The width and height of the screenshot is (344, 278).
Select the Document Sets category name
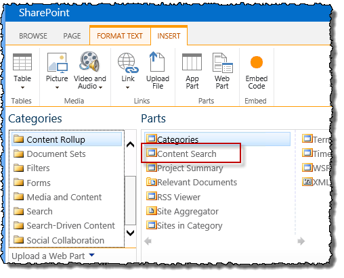coord(56,154)
